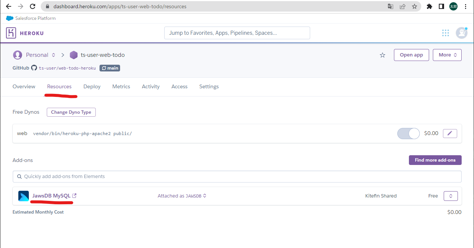Click the main branch badge
This screenshot has height=248, width=474.
(110, 68)
